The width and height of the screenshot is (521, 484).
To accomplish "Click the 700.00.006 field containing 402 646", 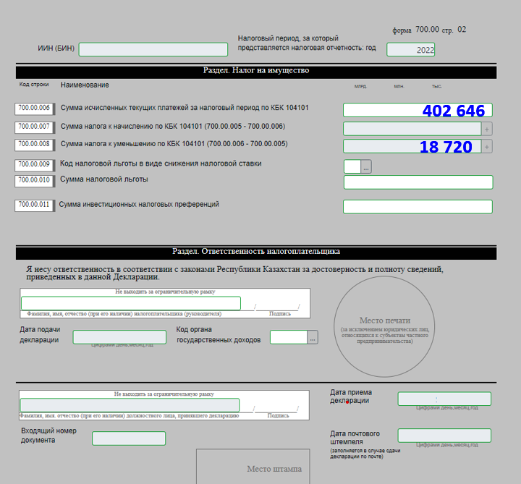I will click(x=418, y=110).
